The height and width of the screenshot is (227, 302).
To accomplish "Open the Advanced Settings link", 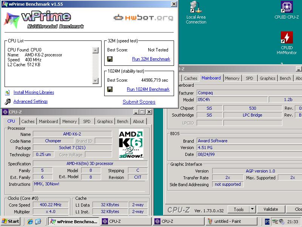I will (31, 101).
